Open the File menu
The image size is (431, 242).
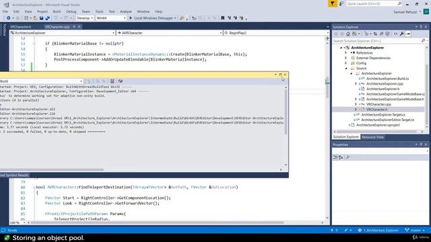(5, 11)
